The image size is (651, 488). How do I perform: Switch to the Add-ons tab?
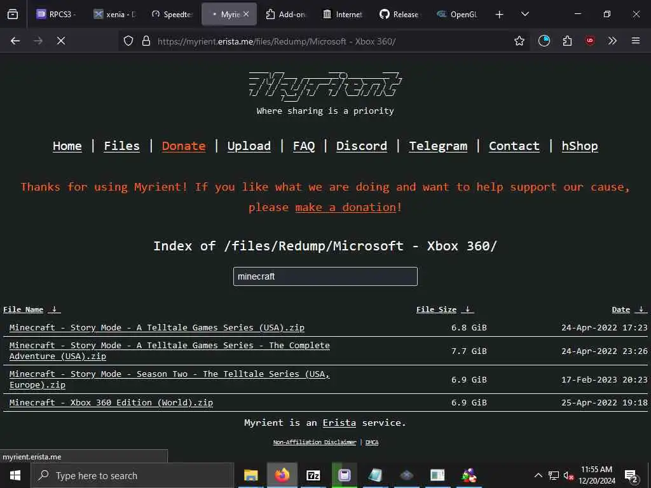coord(286,14)
